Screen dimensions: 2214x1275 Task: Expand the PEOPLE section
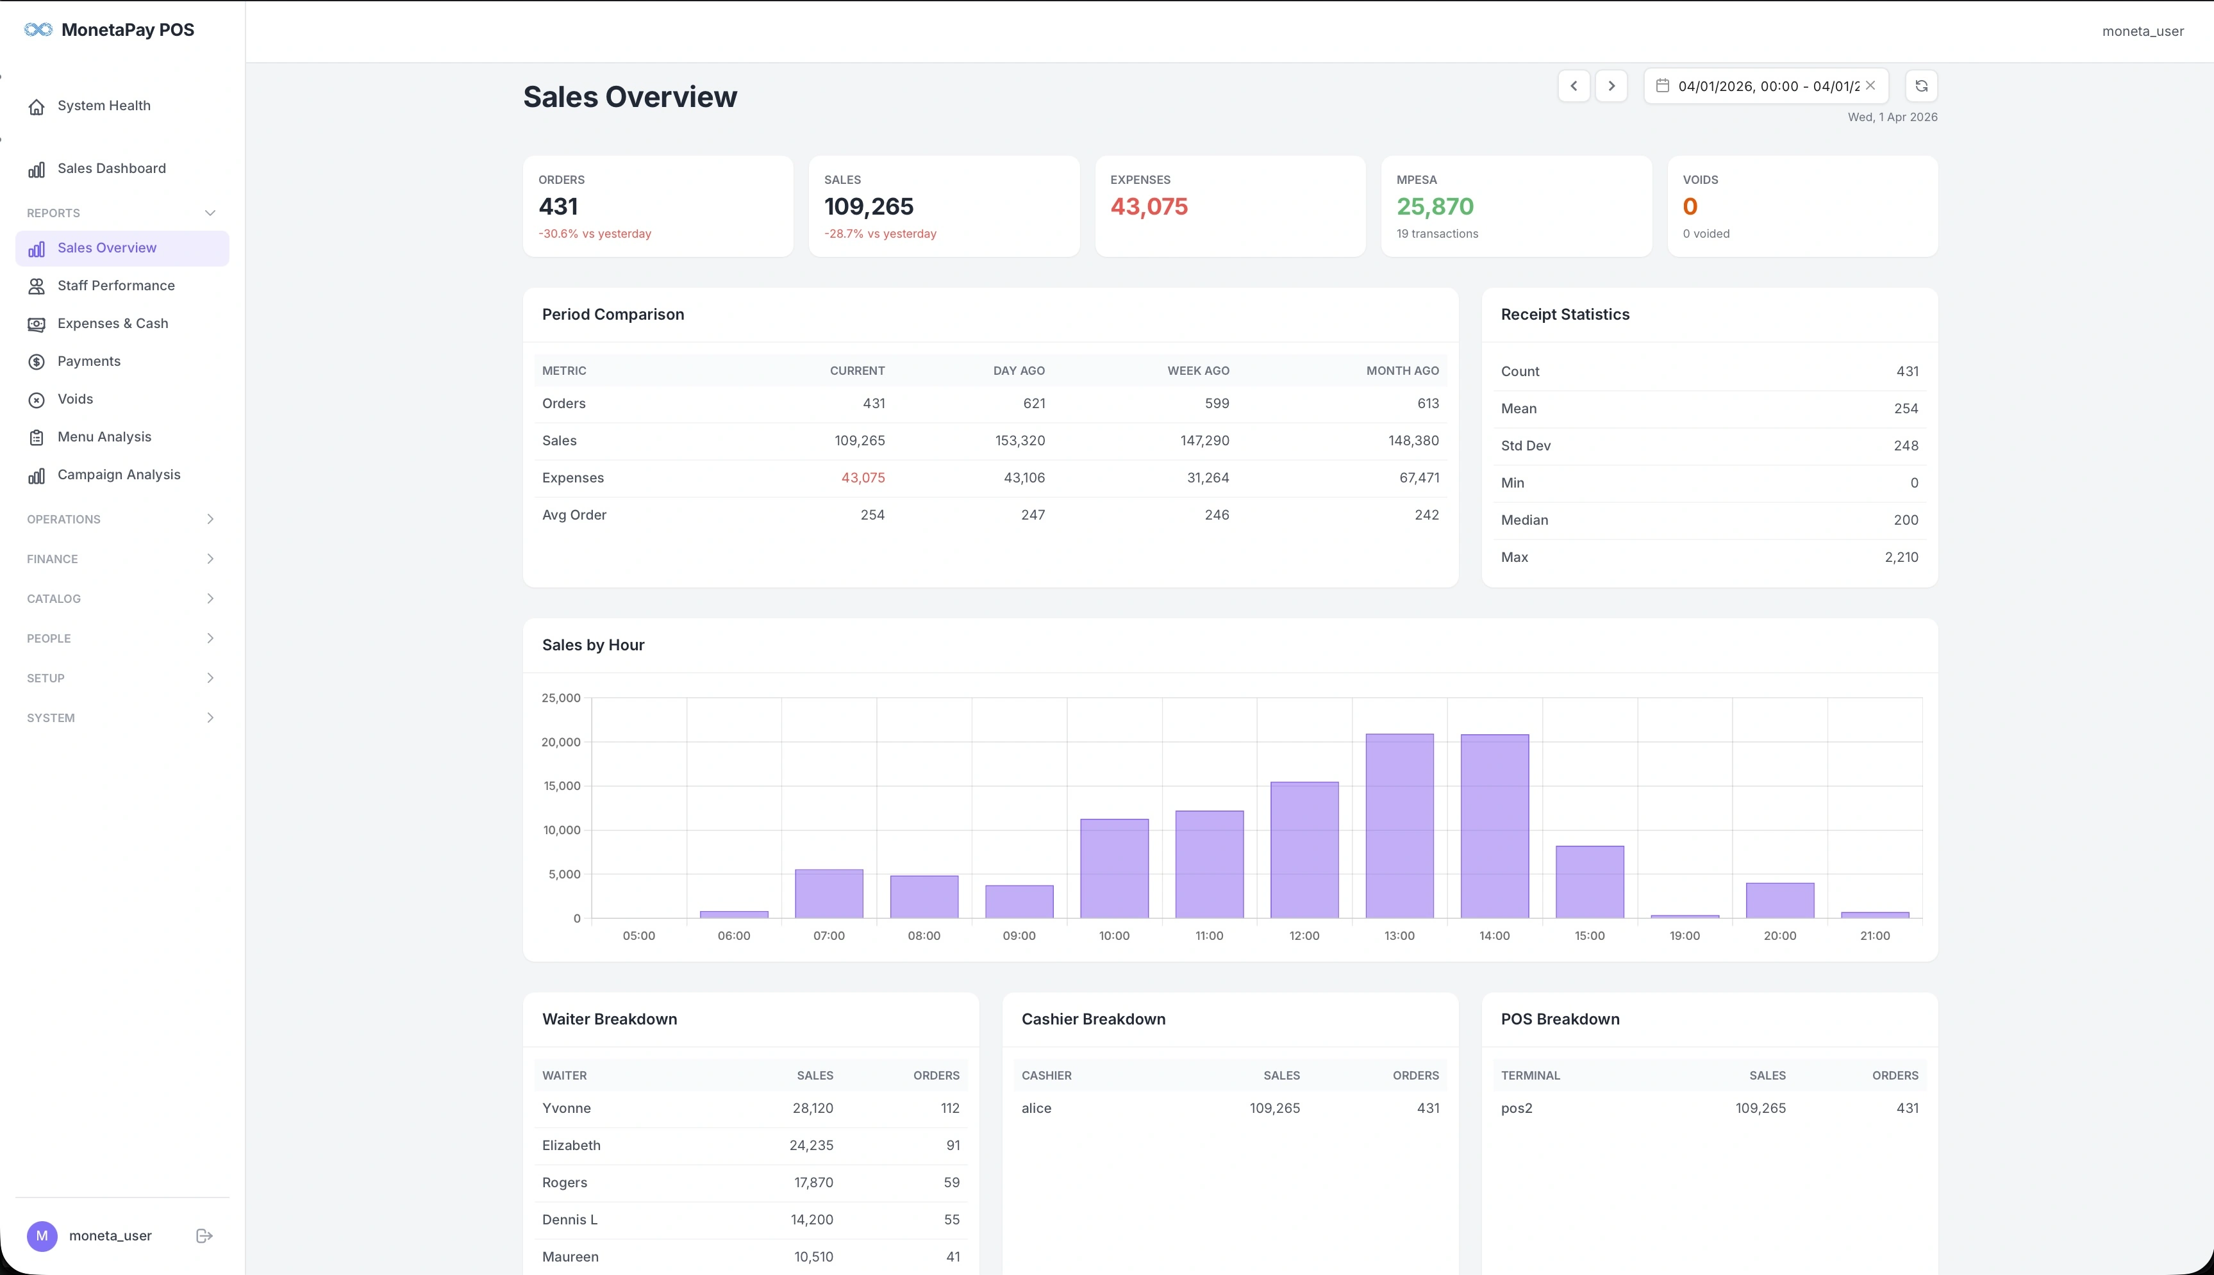(122, 638)
